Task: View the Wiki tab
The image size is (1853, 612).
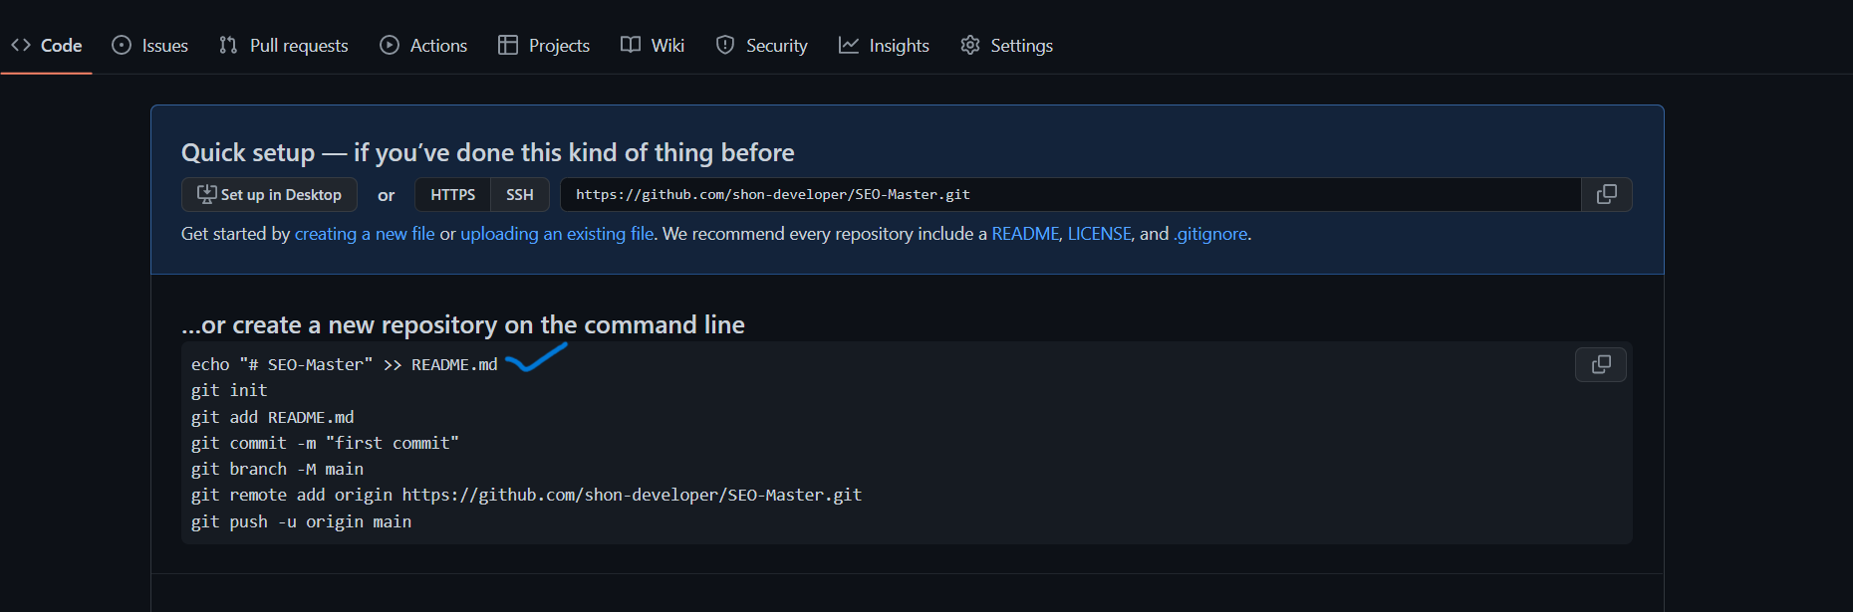Action: click(x=653, y=46)
